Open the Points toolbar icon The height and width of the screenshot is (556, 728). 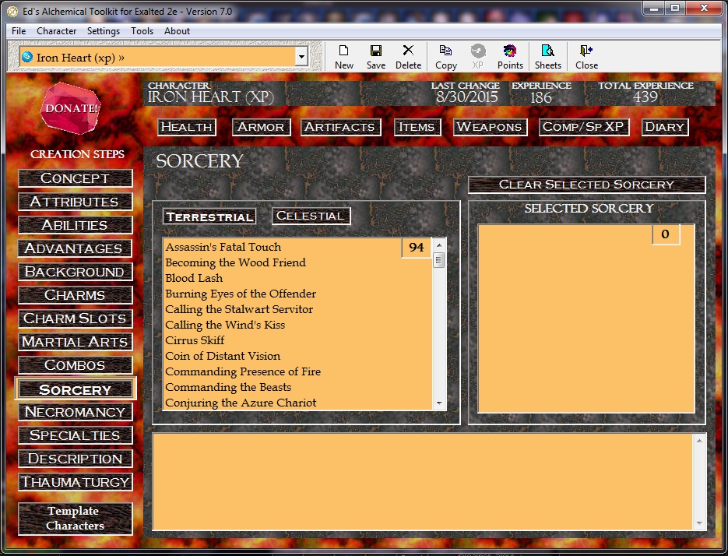click(510, 57)
